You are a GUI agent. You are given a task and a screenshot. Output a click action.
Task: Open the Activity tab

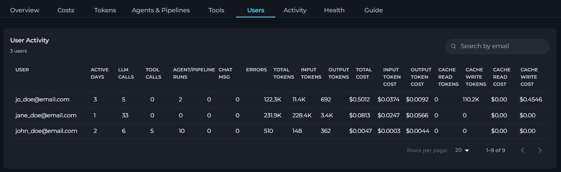tap(295, 10)
